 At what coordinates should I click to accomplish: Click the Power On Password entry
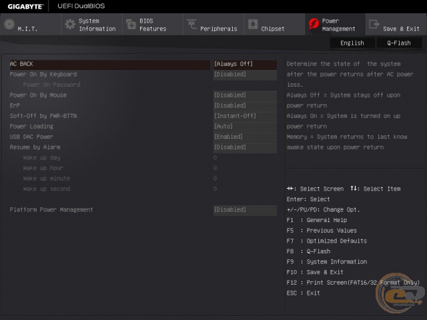(51, 85)
